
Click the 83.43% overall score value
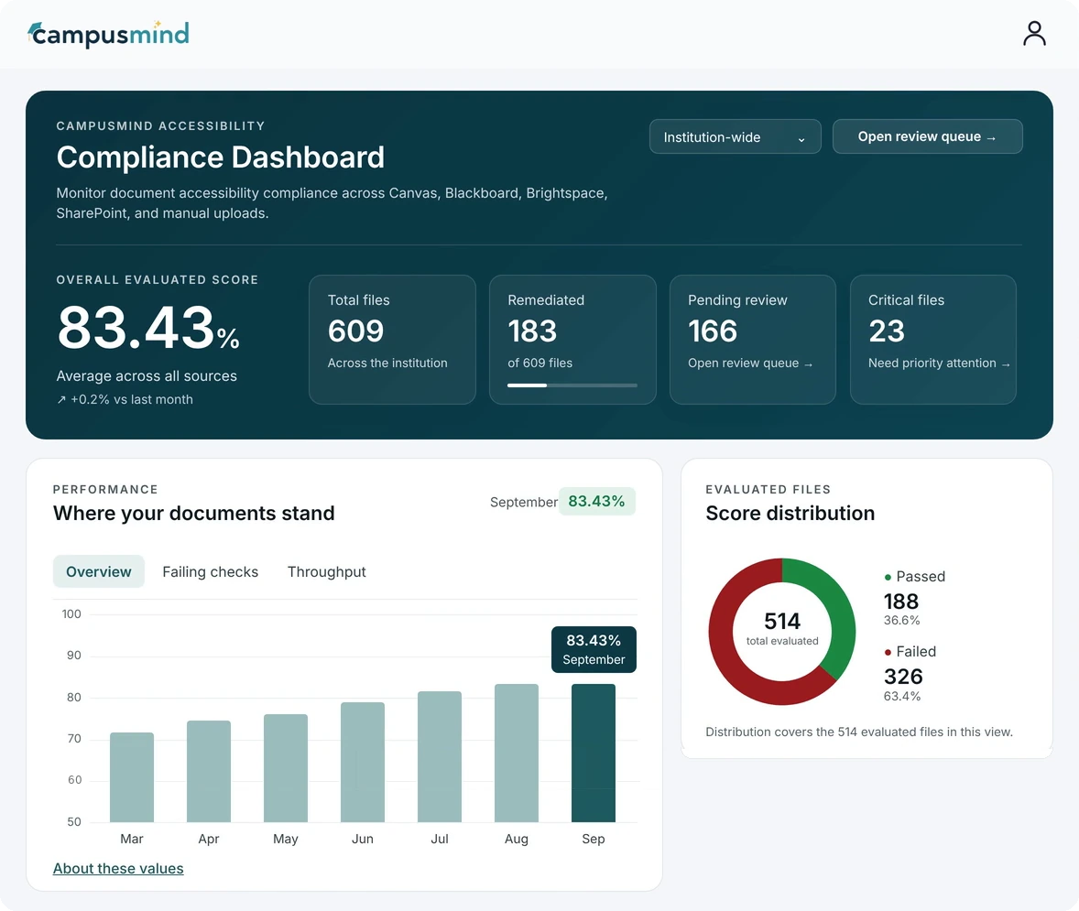tap(148, 328)
